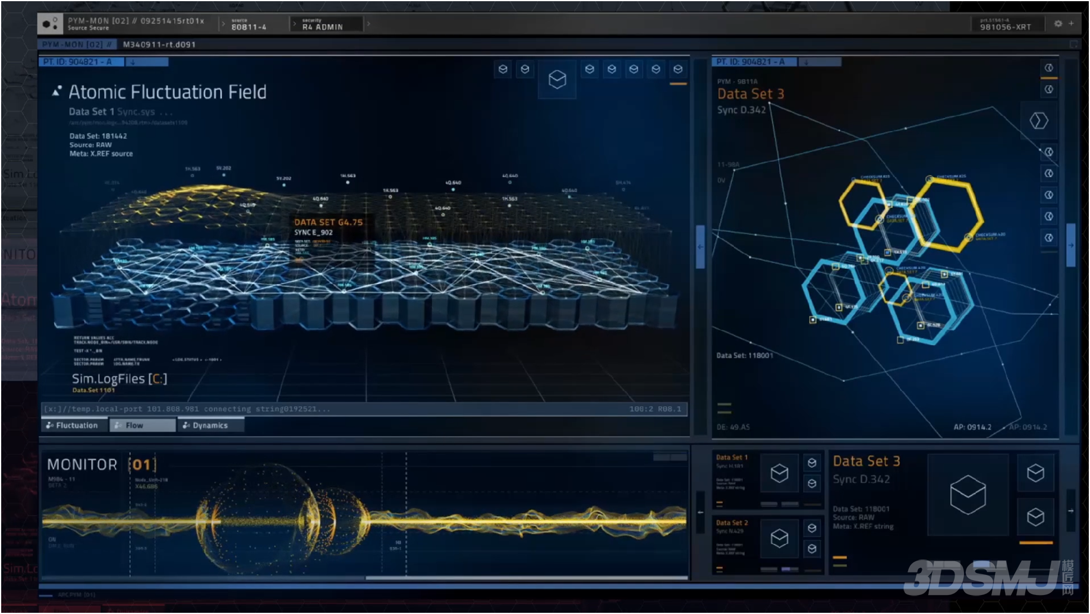
Task: Select the large hexagon icon in the Data Set 3 sidebar
Action: point(1039,121)
